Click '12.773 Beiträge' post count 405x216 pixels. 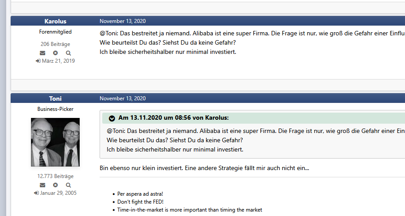55,176
